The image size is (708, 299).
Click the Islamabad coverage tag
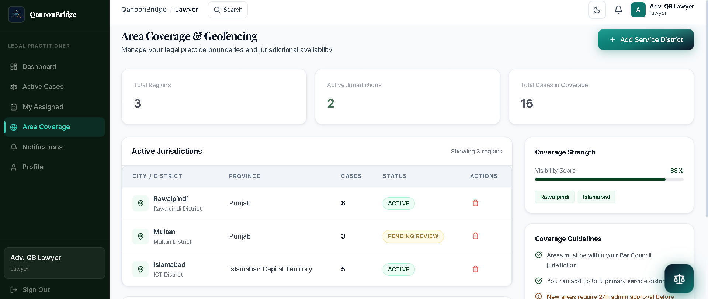[x=596, y=197]
